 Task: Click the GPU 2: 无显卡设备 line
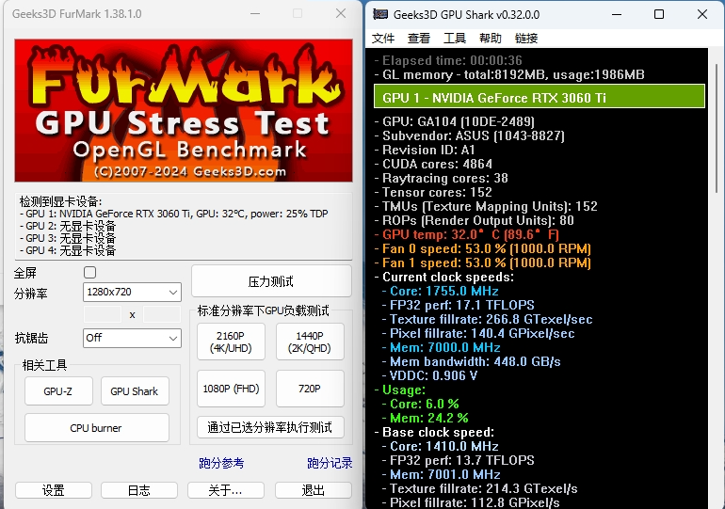click(68, 226)
